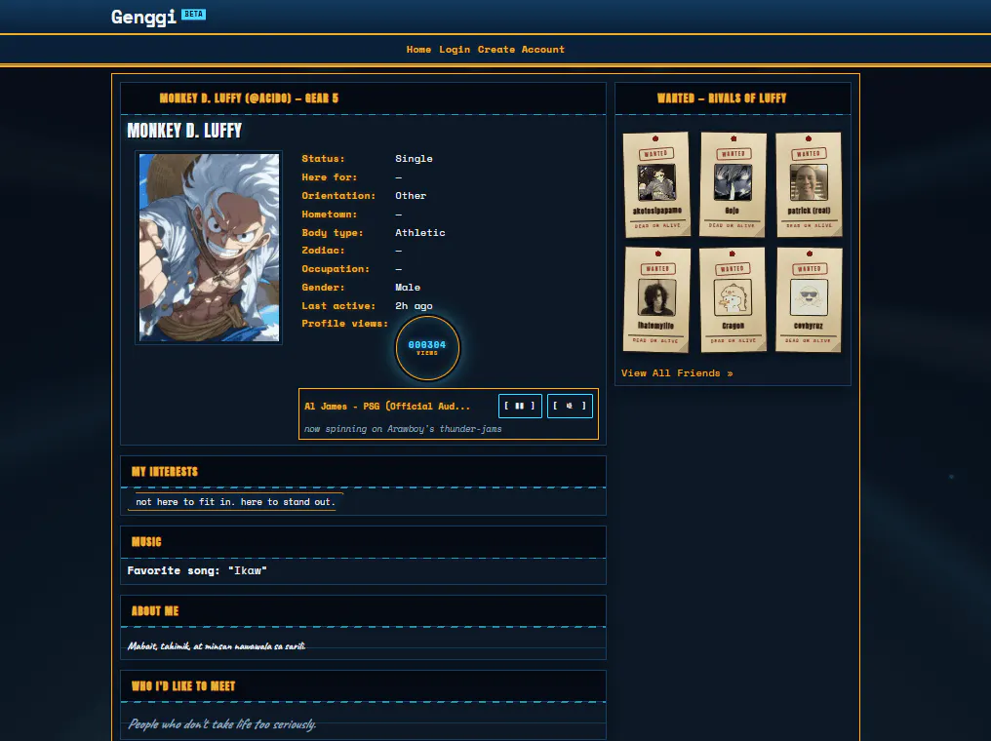Open the Genggi logo home link
Viewport: 991px width, 741px height.
pyautogui.click(x=143, y=17)
